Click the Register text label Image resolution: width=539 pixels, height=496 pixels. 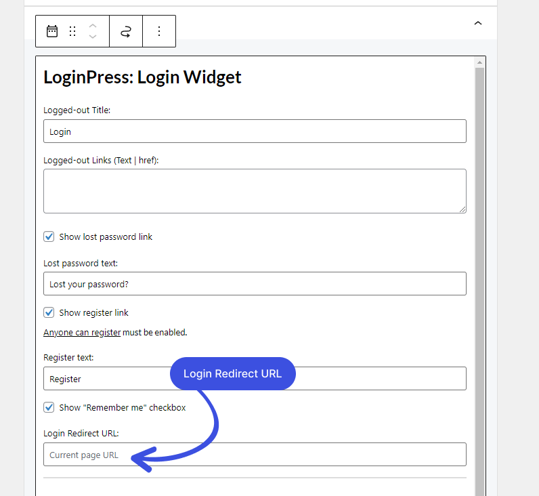coord(68,358)
